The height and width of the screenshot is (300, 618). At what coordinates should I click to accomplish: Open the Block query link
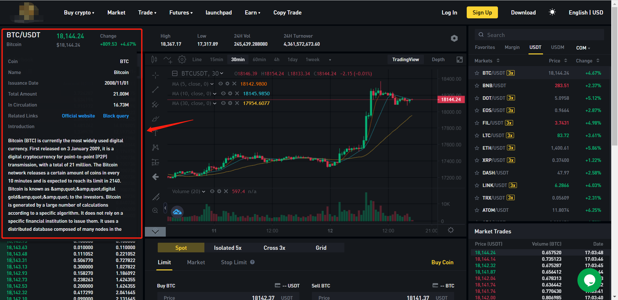116,116
